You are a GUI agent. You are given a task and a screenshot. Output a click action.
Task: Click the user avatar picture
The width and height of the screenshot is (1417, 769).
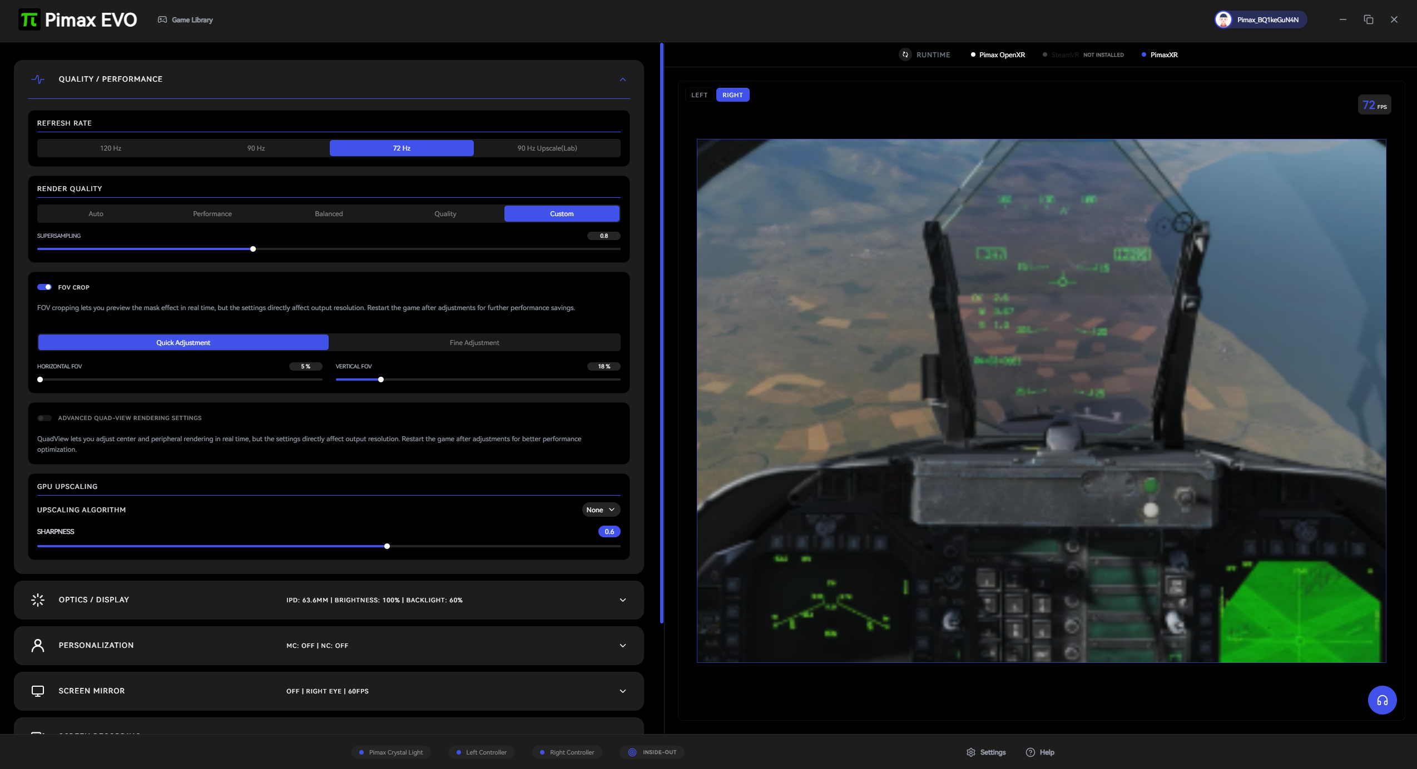pyautogui.click(x=1223, y=20)
